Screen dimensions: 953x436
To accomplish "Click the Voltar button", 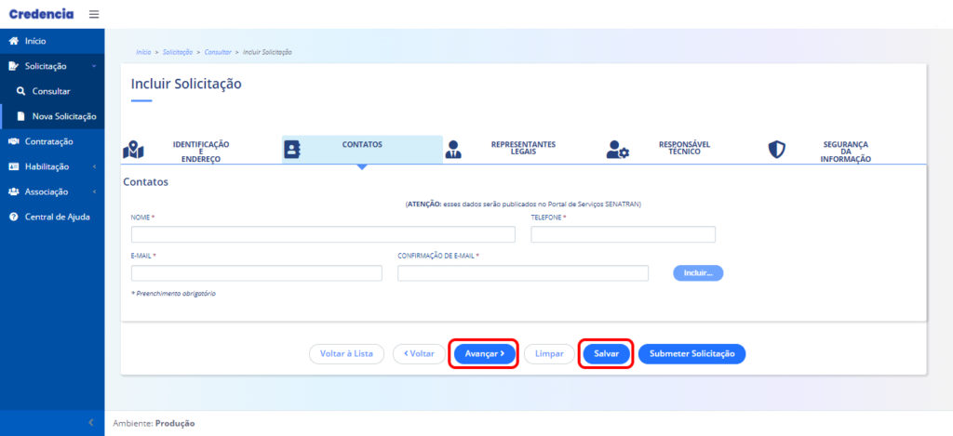I will 419,354.
